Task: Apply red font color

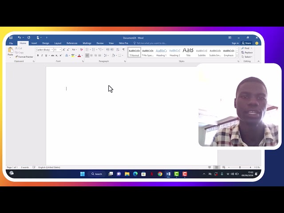Action: 79,55
